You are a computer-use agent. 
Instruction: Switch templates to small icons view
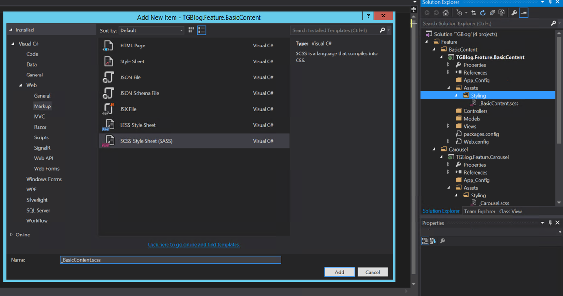pos(191,30)
